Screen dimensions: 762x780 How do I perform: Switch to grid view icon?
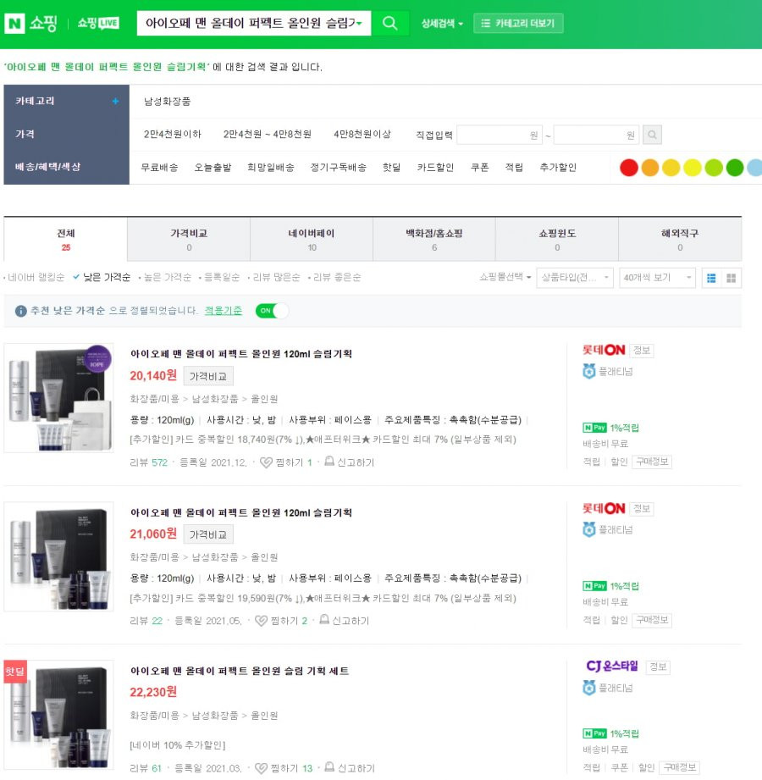[732, 278]
